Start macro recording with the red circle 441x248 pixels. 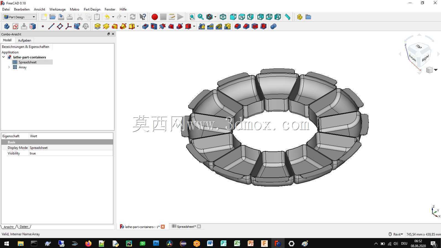[155, 17]
